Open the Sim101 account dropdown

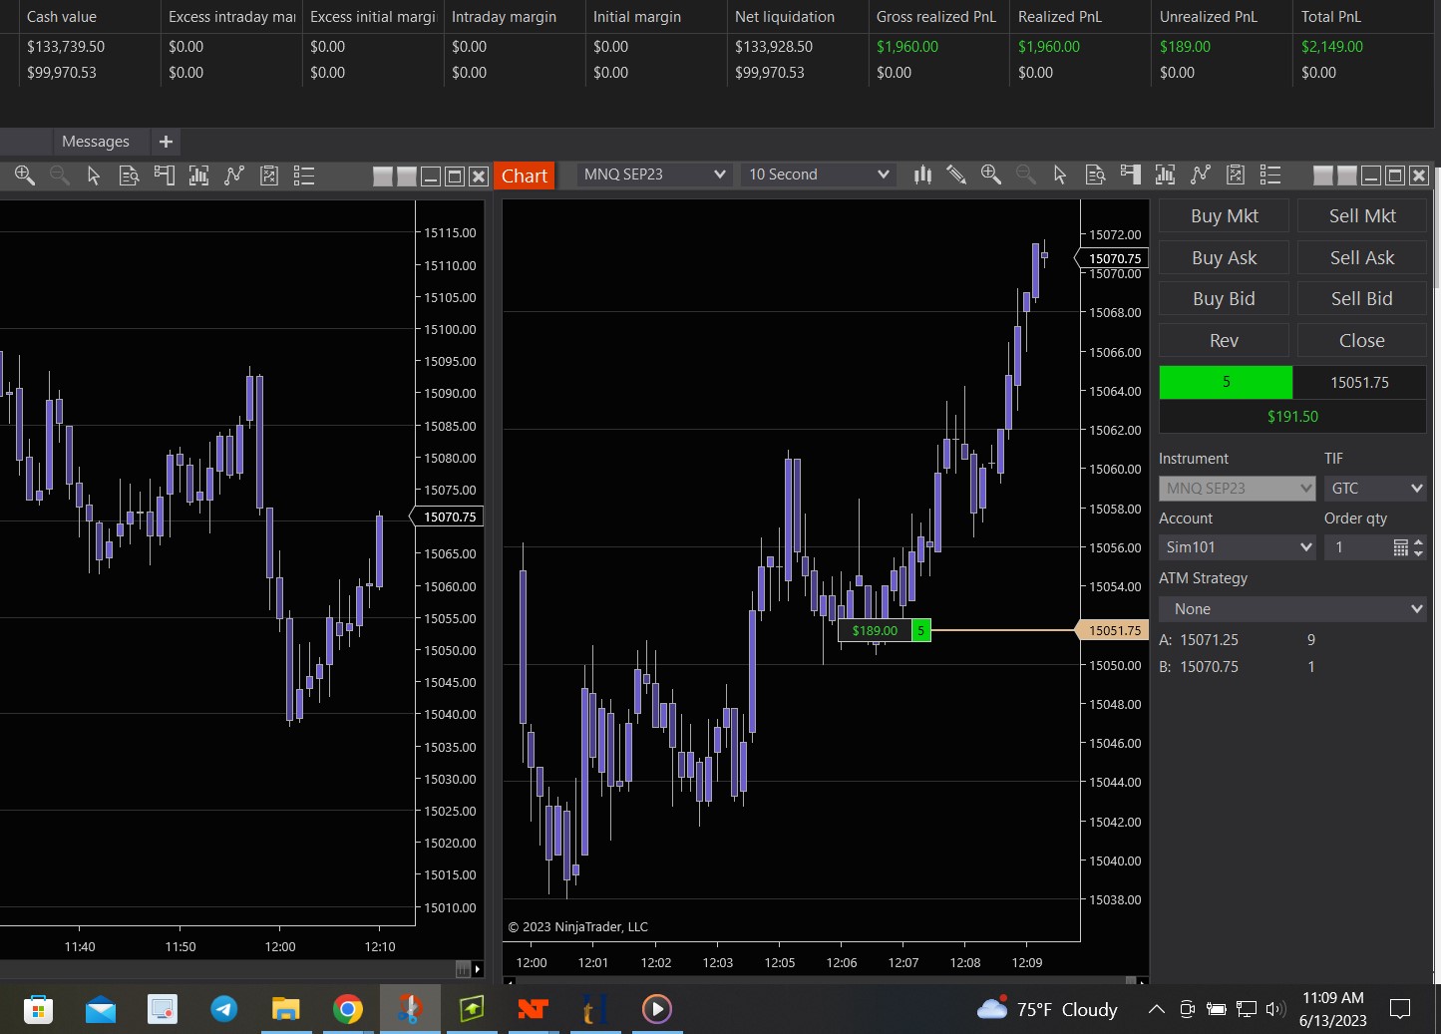[x=1238, y=547]
